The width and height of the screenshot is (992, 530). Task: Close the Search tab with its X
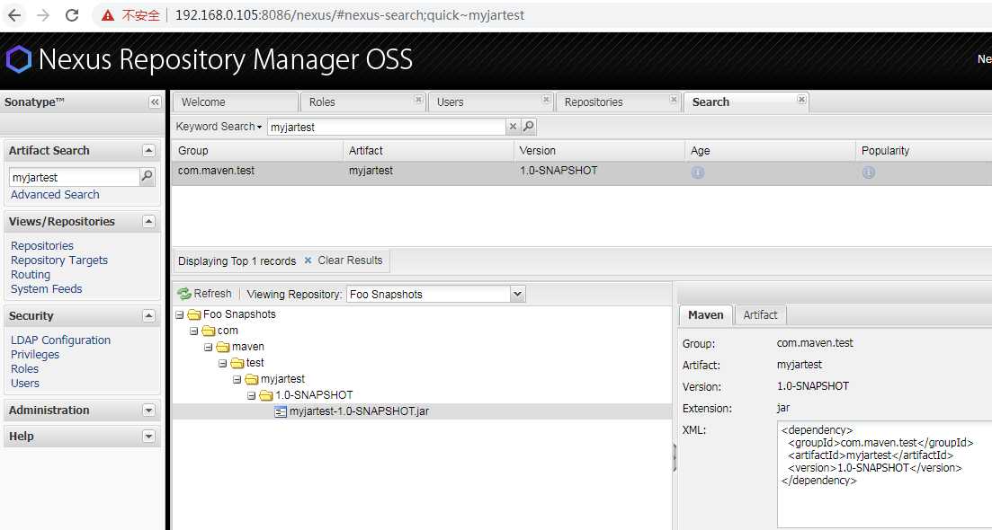(801, 100)
